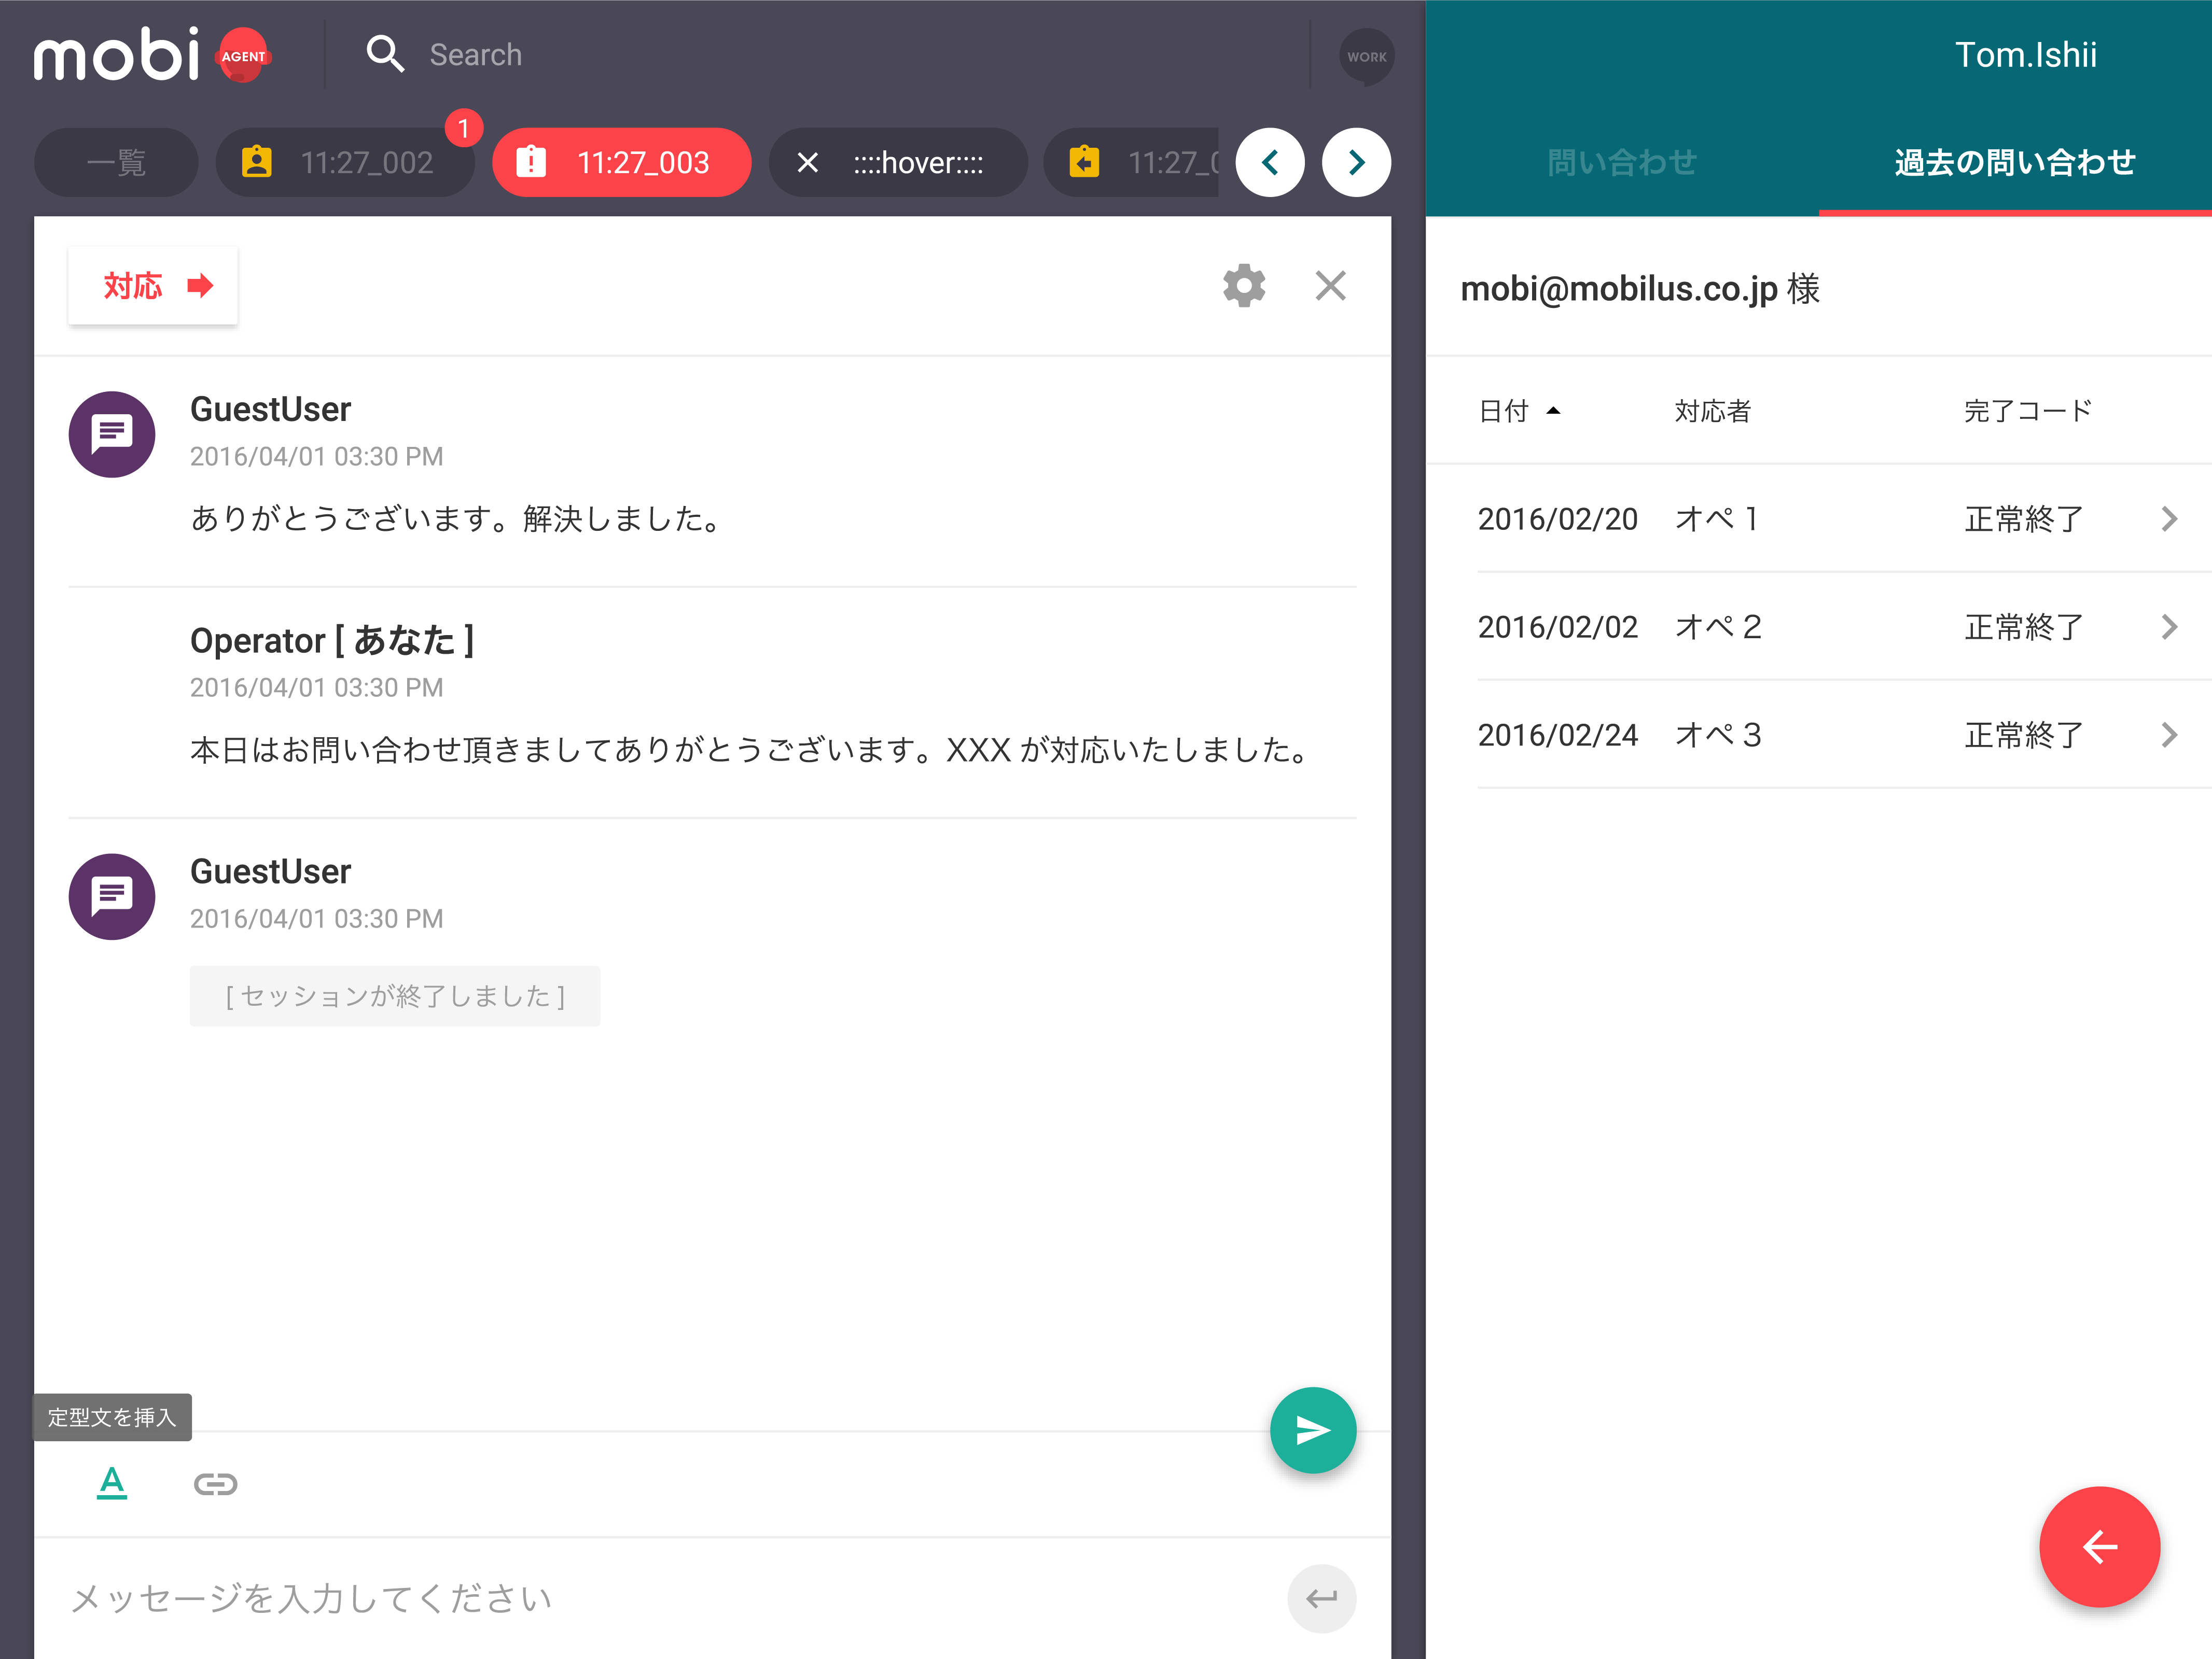Expand the 2016/02/02 inquiry row chevron
The image size is (2212, 1659).
tap(2168, 627)
